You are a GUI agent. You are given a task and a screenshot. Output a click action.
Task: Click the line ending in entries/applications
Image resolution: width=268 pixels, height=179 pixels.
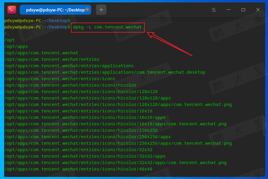coord(69,66)
